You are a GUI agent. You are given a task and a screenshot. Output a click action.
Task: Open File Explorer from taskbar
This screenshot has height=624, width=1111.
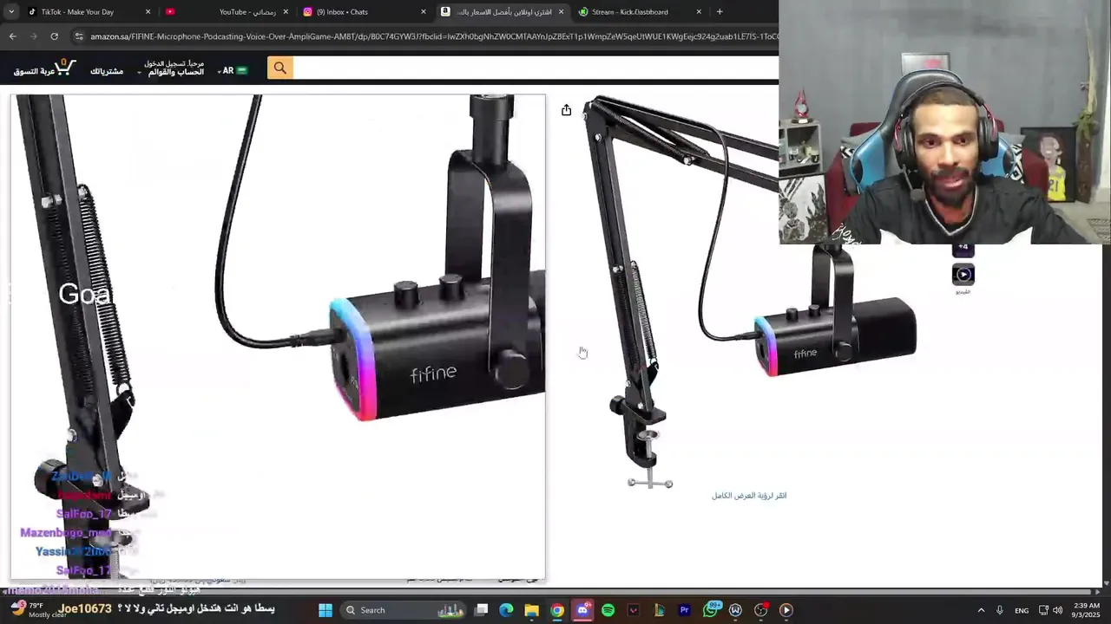tap(531, 610)
